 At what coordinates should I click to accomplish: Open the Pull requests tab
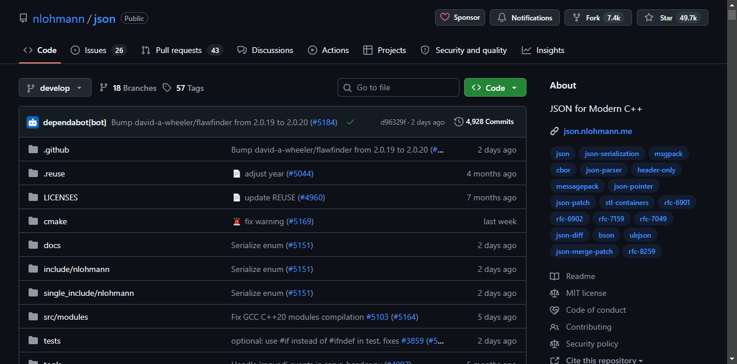point(182,50)
